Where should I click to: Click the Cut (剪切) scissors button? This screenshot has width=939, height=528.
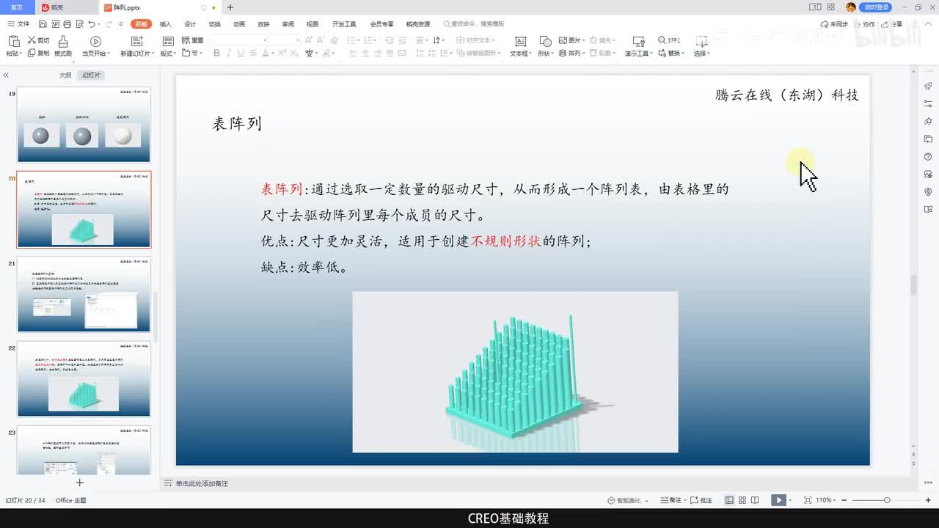tap(39, 40)
